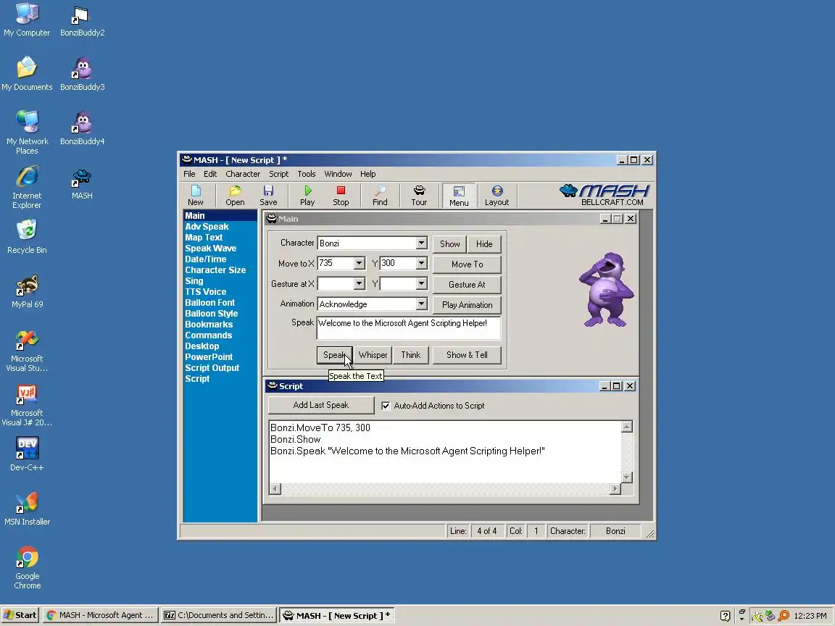Screen dimensions: 835x626
Task: Expand the Character dropdown
Action: tap(421, 243)
